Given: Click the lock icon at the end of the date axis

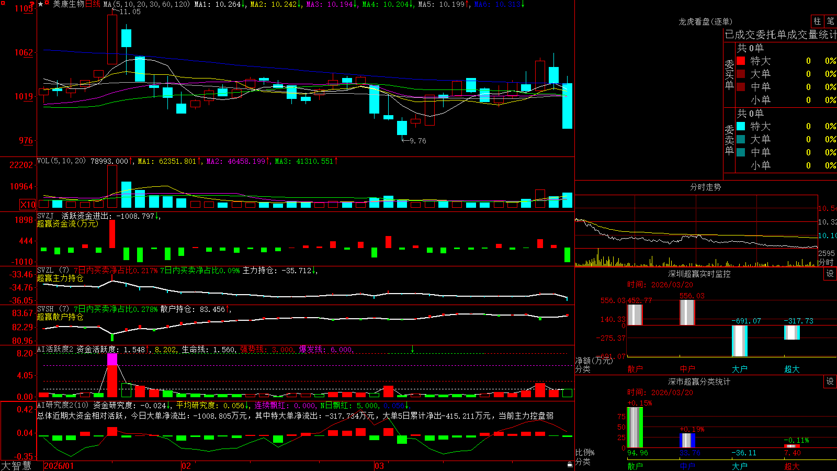Looking at the screenshot, I should pyautogui.click(x=570, y=465).
